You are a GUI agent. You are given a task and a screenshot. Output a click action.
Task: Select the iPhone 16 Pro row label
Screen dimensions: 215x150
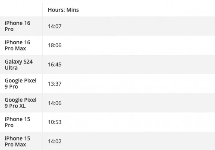(x=17, y=26)
